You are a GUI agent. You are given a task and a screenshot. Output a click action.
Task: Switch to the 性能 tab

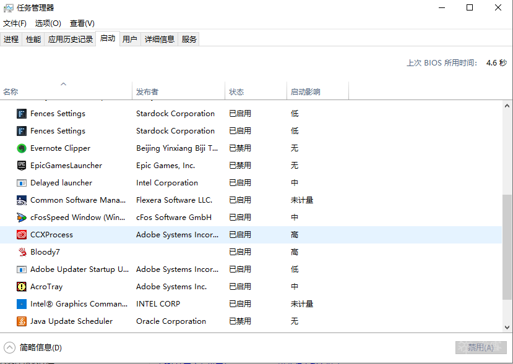(x=33, y=40)
